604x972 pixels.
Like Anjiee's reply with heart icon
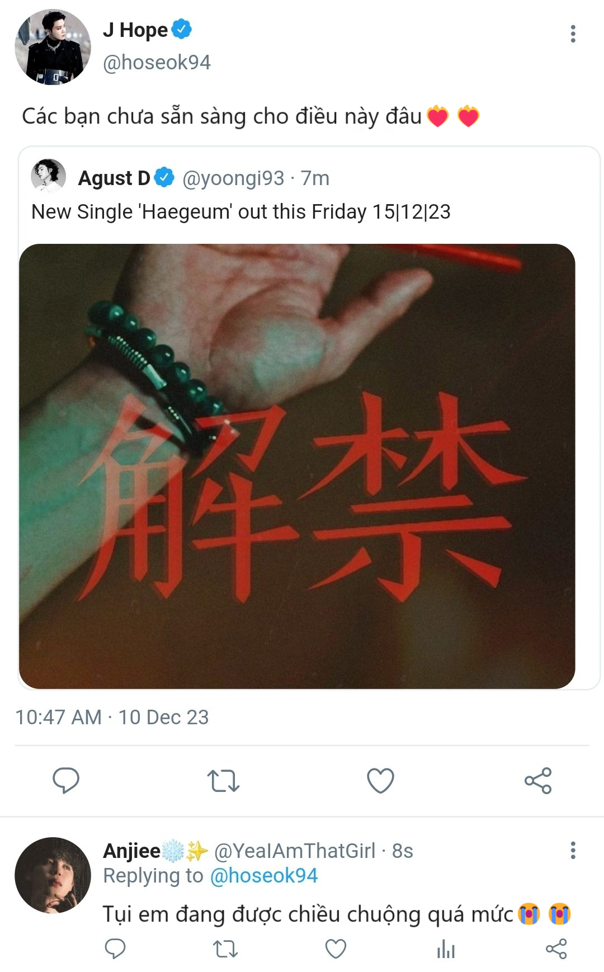pyautogui.click(x=336, y=949)
